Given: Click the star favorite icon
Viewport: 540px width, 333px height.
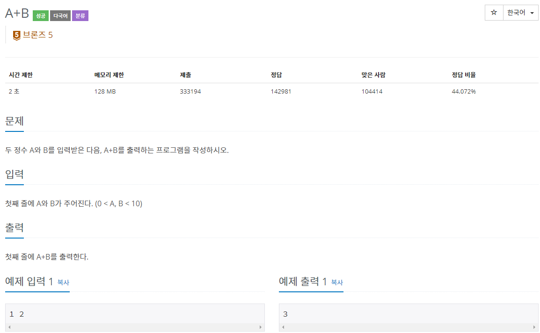Looking at the screenshot, I should point(494,13).
